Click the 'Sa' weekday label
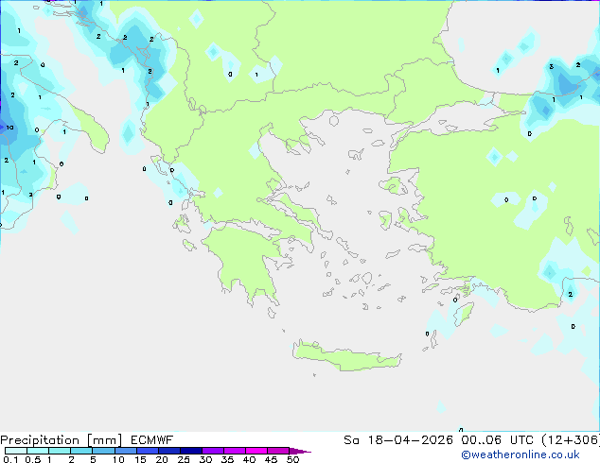The width and height of the screenshot is (600, 463). coord(351,440)
